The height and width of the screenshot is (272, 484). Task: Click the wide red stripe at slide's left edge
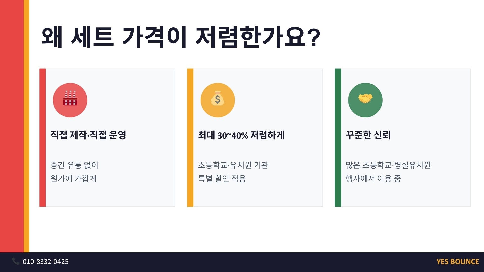point(12,126)
